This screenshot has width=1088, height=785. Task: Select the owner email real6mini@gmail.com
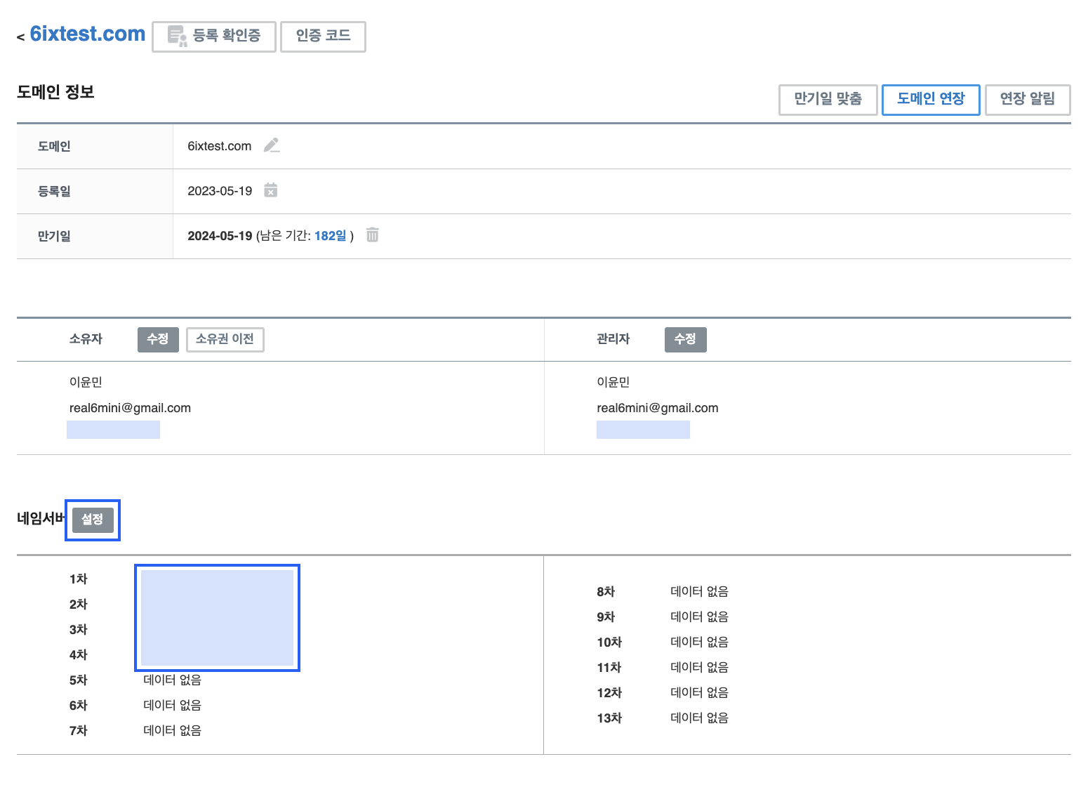130,408
